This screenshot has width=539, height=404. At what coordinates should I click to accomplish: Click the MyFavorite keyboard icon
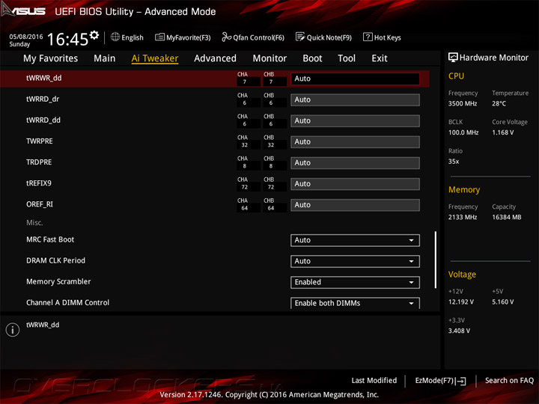click(x=159, y=37)
